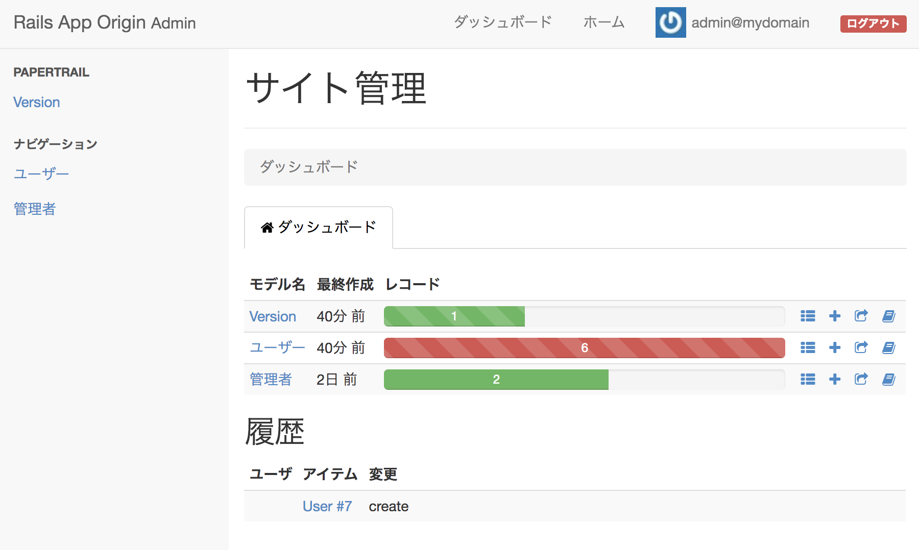919x550 pixels.
Task: Click red ユーザー progress bar showing 6
Action: [585, 348]
